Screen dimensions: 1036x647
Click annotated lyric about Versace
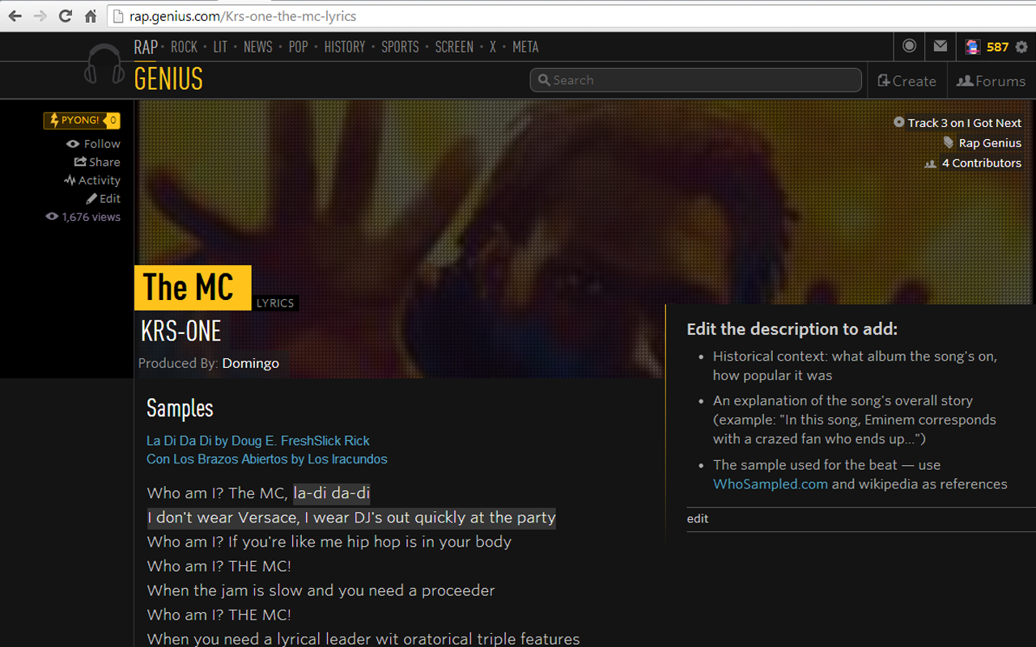(x=351, y=518)
